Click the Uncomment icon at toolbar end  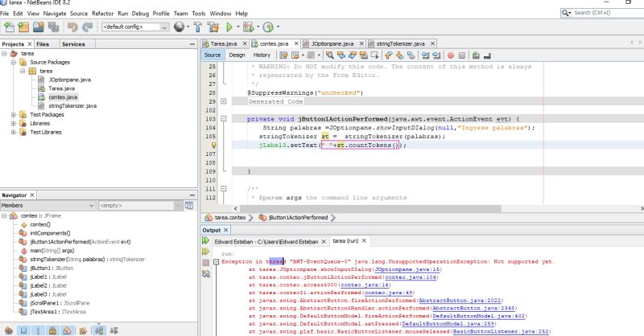click(x=487, y=55)
